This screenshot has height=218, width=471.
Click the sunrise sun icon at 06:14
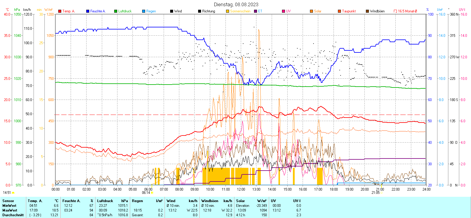pos(152,193)
